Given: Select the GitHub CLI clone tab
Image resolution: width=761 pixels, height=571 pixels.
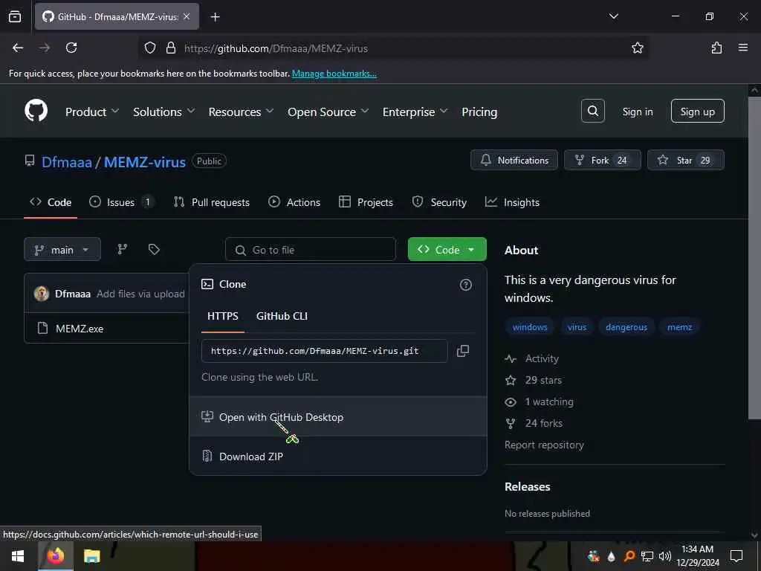Looking at the screenshot, I should point(282,316).
